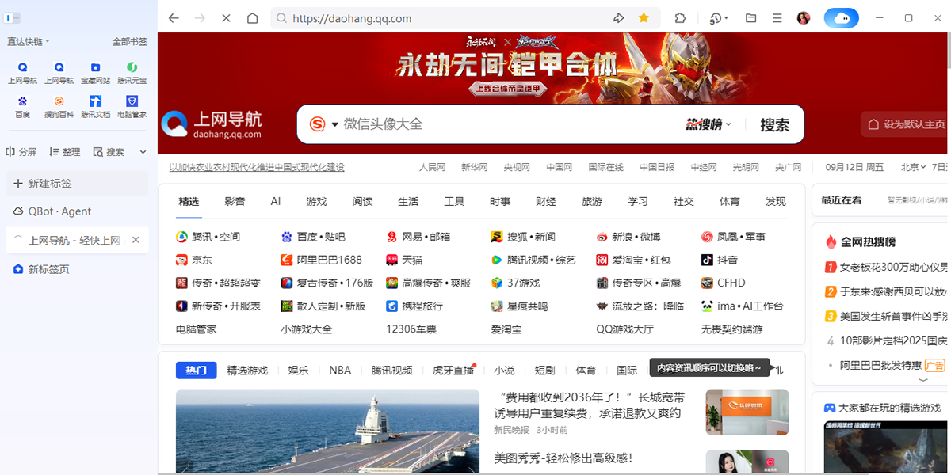Switch to the 影音 category tab

235,202
